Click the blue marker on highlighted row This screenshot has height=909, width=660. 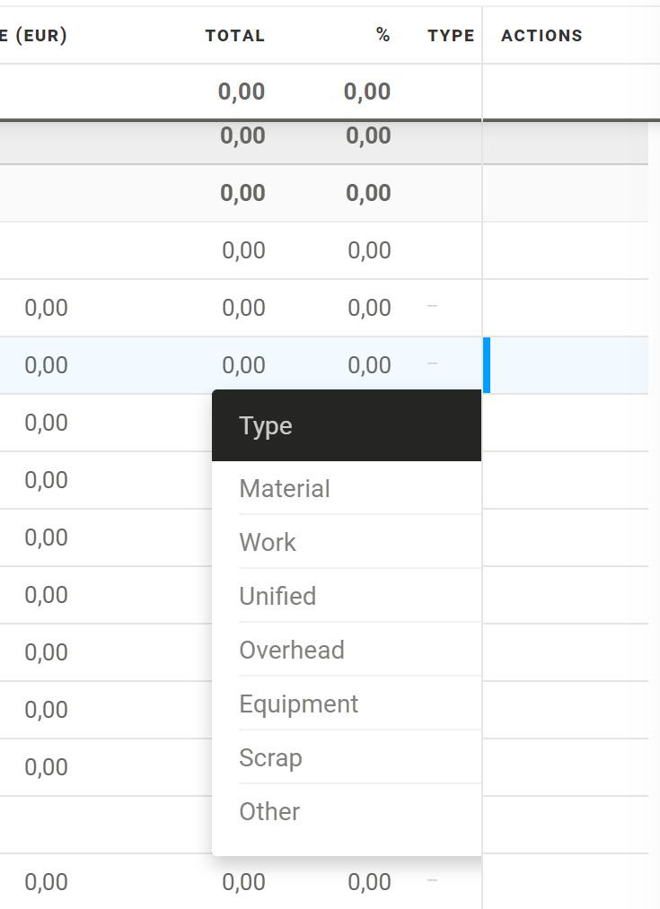(487, 365)
